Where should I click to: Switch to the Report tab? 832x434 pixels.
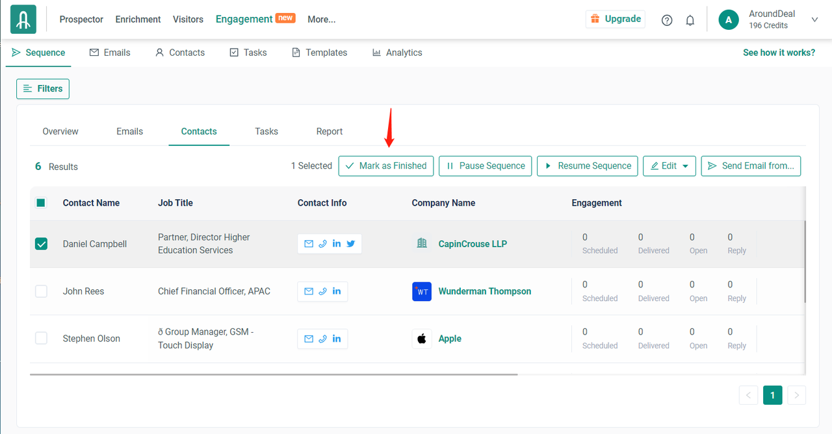(x=329, y=132)
